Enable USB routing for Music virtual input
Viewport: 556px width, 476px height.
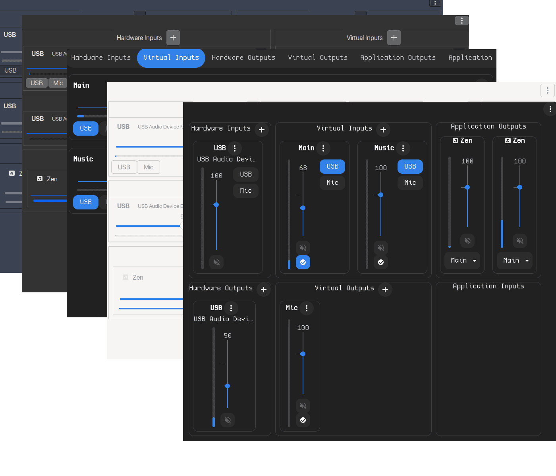(410, 167)
